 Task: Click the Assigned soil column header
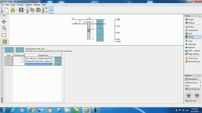(x=43, y=55)
